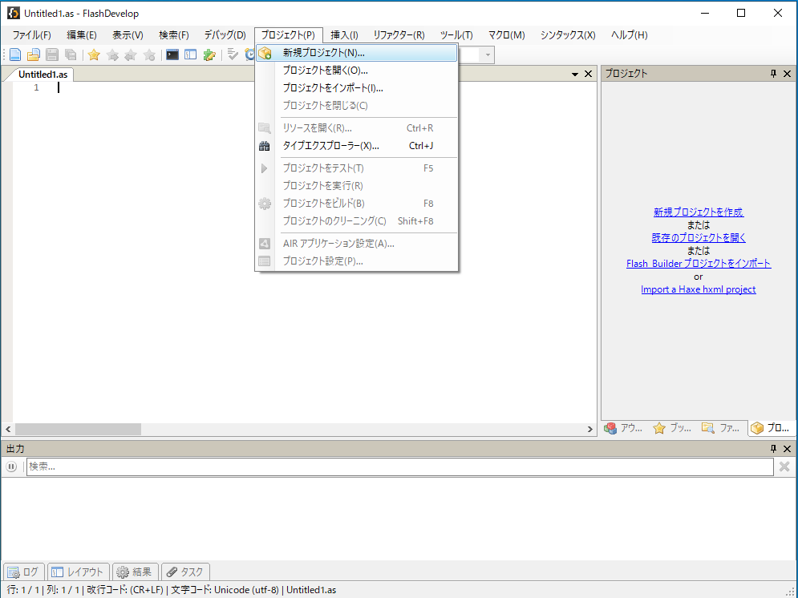Close the Untitled1.as document tab
The image size is (798, 598).
[x=589, y=74]
